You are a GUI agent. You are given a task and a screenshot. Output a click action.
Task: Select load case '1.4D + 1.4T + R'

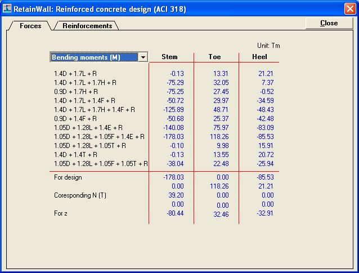pyautogui.click(x=75, y=155)
